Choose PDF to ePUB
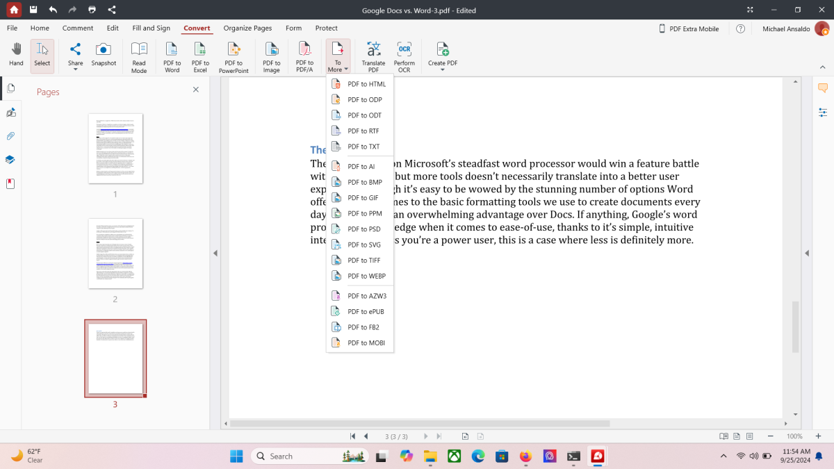Image resolution: width=834 pixels, height=469 pixels. pos(360,311)
